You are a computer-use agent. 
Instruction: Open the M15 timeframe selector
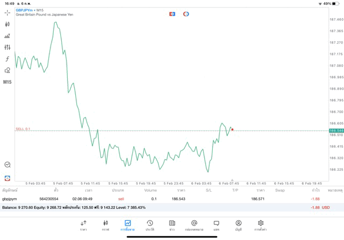pyautogui.click(x=7, y=82)
